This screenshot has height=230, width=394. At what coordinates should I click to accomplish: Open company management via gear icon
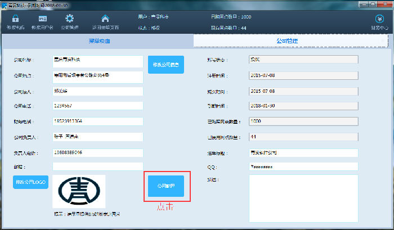point(69,19)
